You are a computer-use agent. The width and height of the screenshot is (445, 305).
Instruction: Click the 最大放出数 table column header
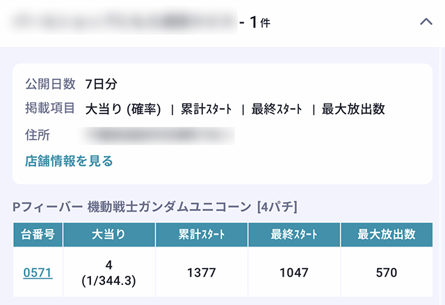pos(387,235)
